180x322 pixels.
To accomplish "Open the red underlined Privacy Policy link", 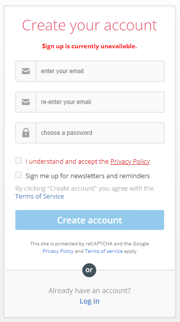I will point(130,162).
